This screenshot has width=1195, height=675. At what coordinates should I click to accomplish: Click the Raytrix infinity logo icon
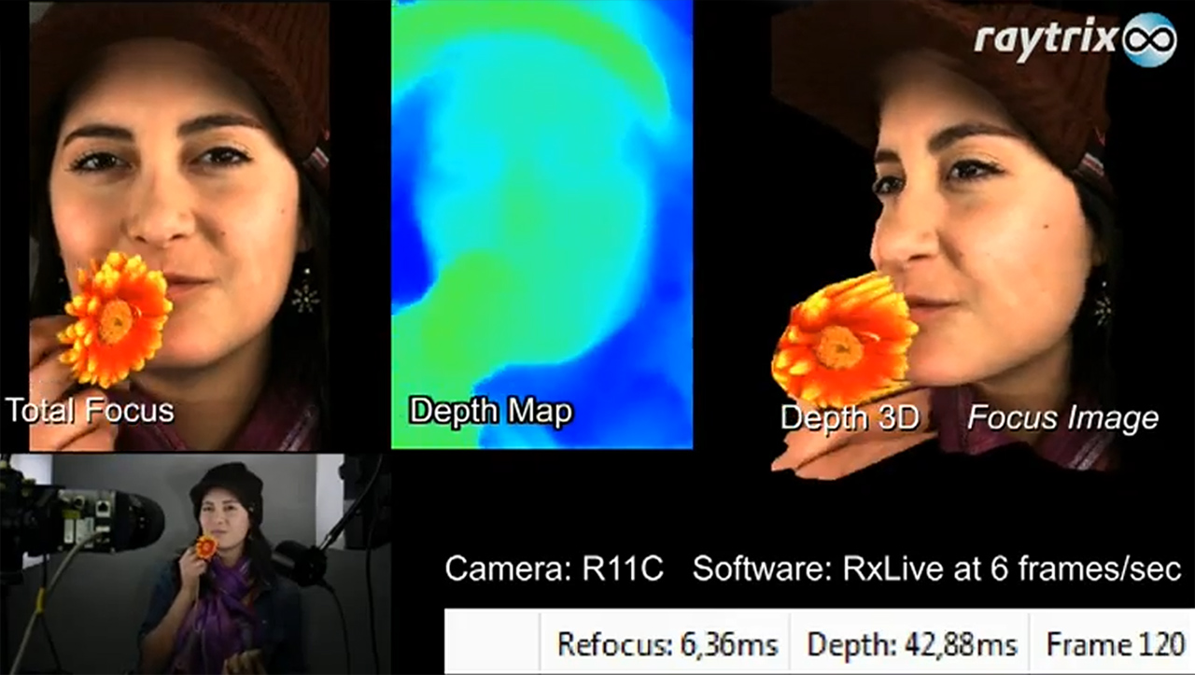coord(1148,39)
